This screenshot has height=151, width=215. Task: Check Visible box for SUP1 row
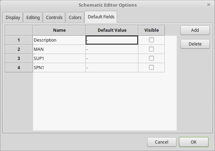151,58
